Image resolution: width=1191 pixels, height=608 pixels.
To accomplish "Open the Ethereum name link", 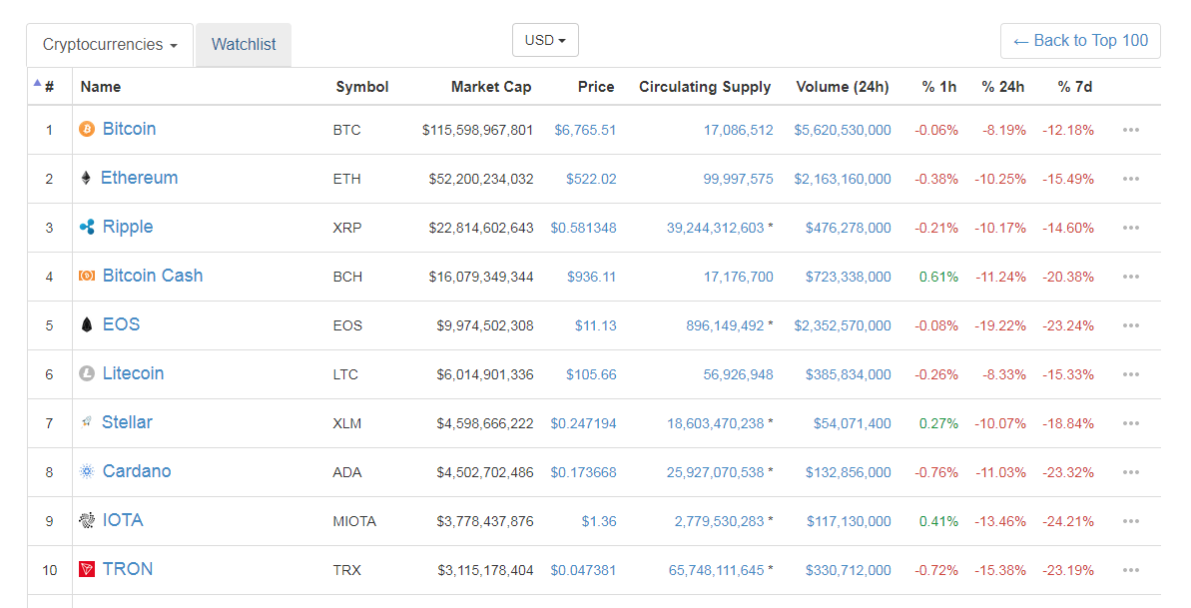I will coord(139,178).
